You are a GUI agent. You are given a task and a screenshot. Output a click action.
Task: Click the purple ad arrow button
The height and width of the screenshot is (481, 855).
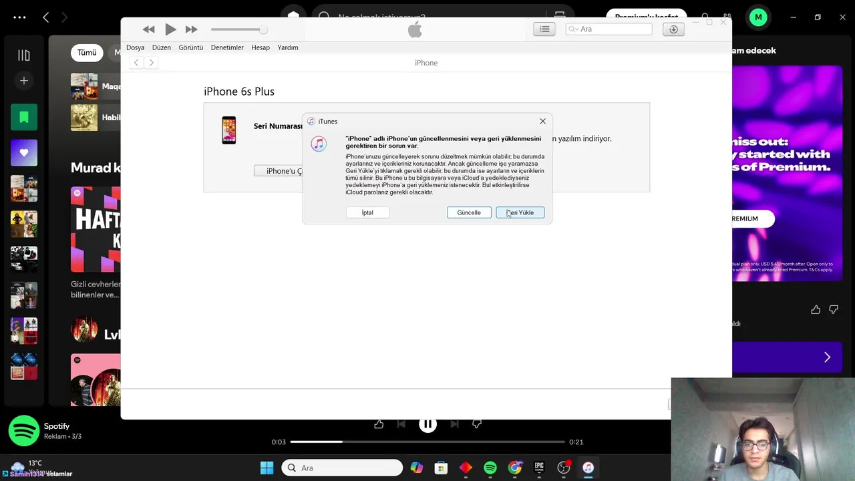(827, 357)
